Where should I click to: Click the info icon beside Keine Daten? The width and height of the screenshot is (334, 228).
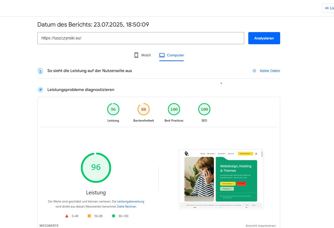tap(254, 71)
